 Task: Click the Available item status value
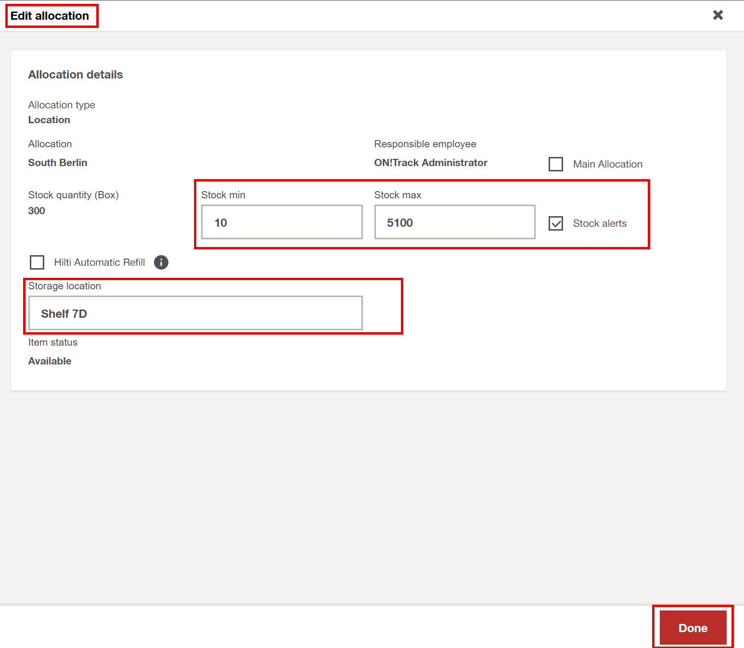tap(50, 361)
